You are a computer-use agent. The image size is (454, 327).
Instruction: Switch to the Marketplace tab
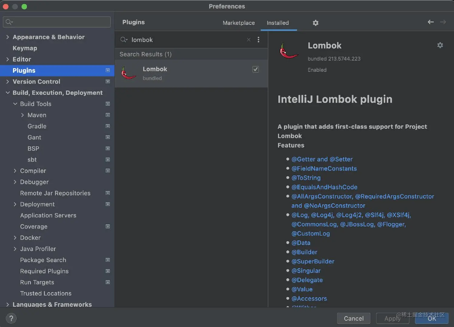[239, 23]
